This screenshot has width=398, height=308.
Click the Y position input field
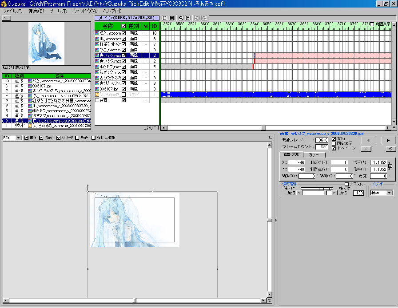click(296, 169)
